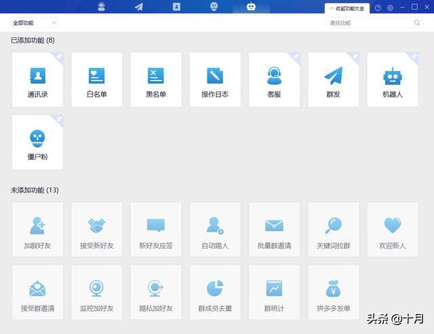Click the search magnifier icon
The image size is (434, 334).
tap(417, 22)
